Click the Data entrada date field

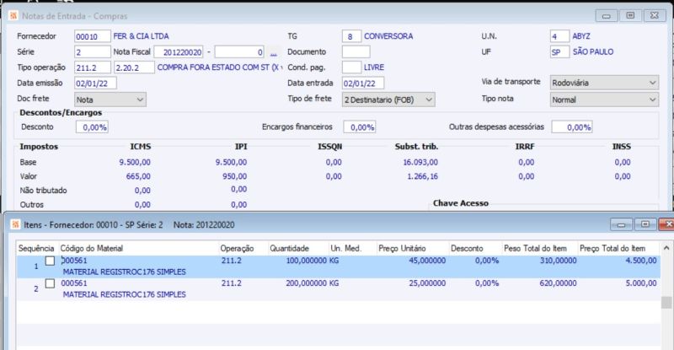coord(363,83)
